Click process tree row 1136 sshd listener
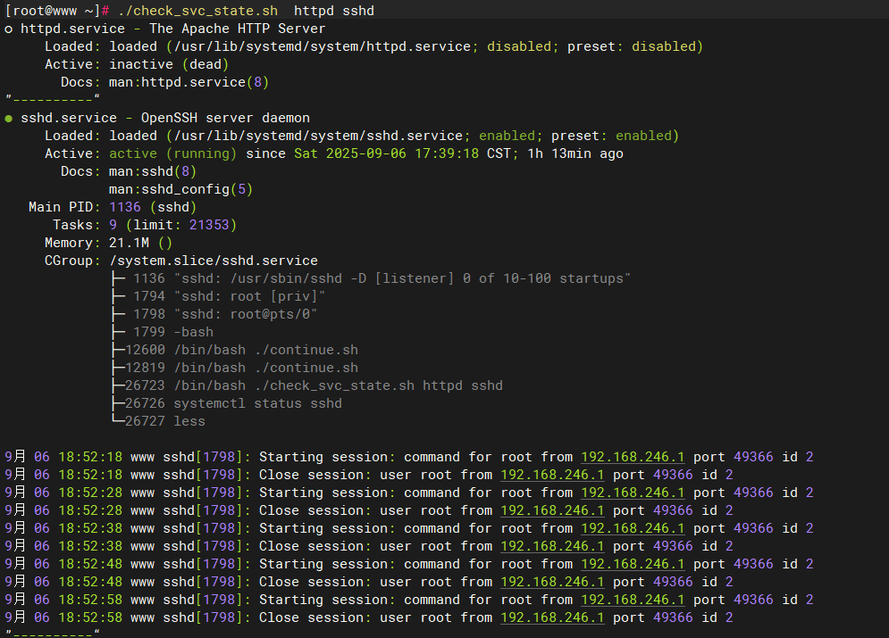The width and height of the screenshot is (889, 638). pyautogui.click(x=371, y=278)
